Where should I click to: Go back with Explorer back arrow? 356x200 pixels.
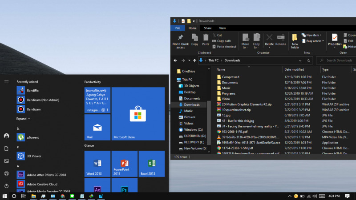[x=175, y=60]
